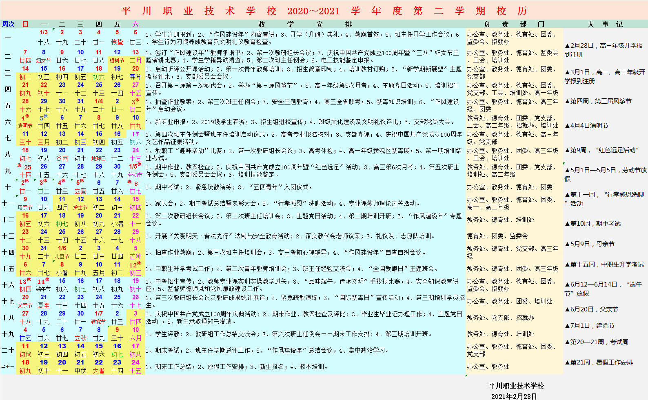Click the week 21 department cell 办公室、教务处
Viewport: 648px width, 400px height.
(514, 367)
